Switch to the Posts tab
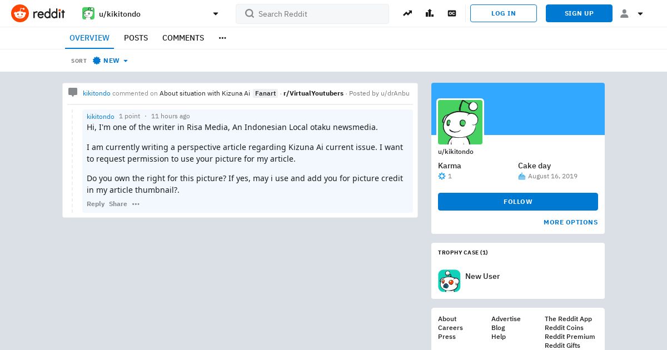667x350 pixels. click(x=136, y=38)
